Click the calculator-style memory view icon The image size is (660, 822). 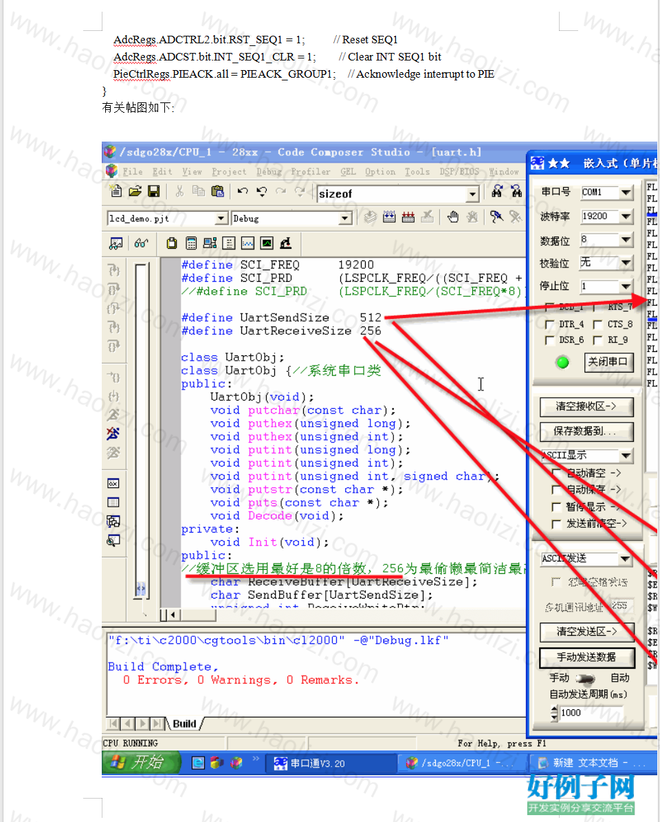191,243
